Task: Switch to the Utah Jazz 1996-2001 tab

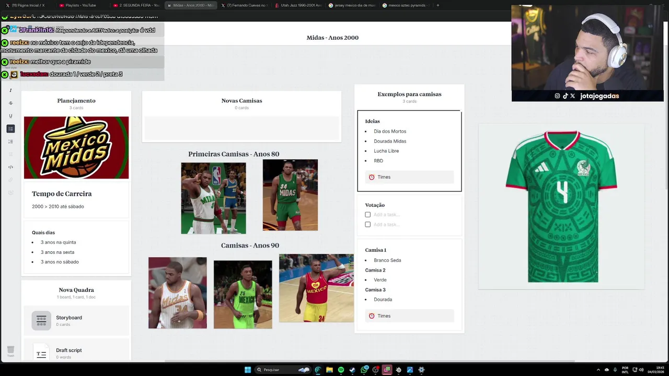Action: click(x=298, y=5)
